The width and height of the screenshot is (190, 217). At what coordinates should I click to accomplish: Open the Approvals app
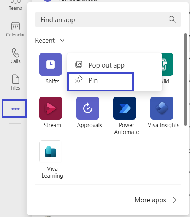(88, 108)
